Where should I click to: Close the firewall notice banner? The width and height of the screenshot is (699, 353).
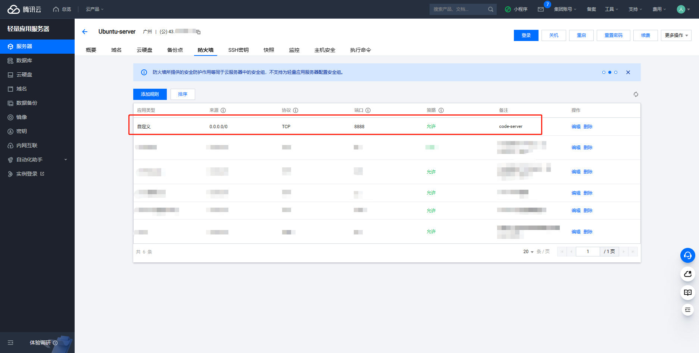(x=628, y=72)
